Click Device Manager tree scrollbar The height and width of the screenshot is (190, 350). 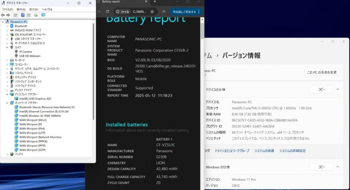pos(93,71)
